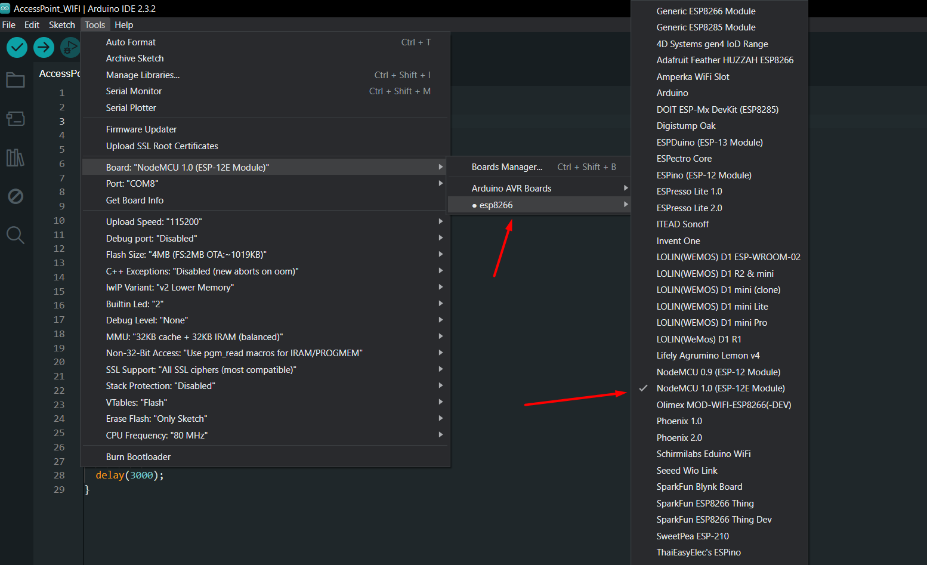
Task: Select Serial Monitor from Tools menu
Action: 134,91
